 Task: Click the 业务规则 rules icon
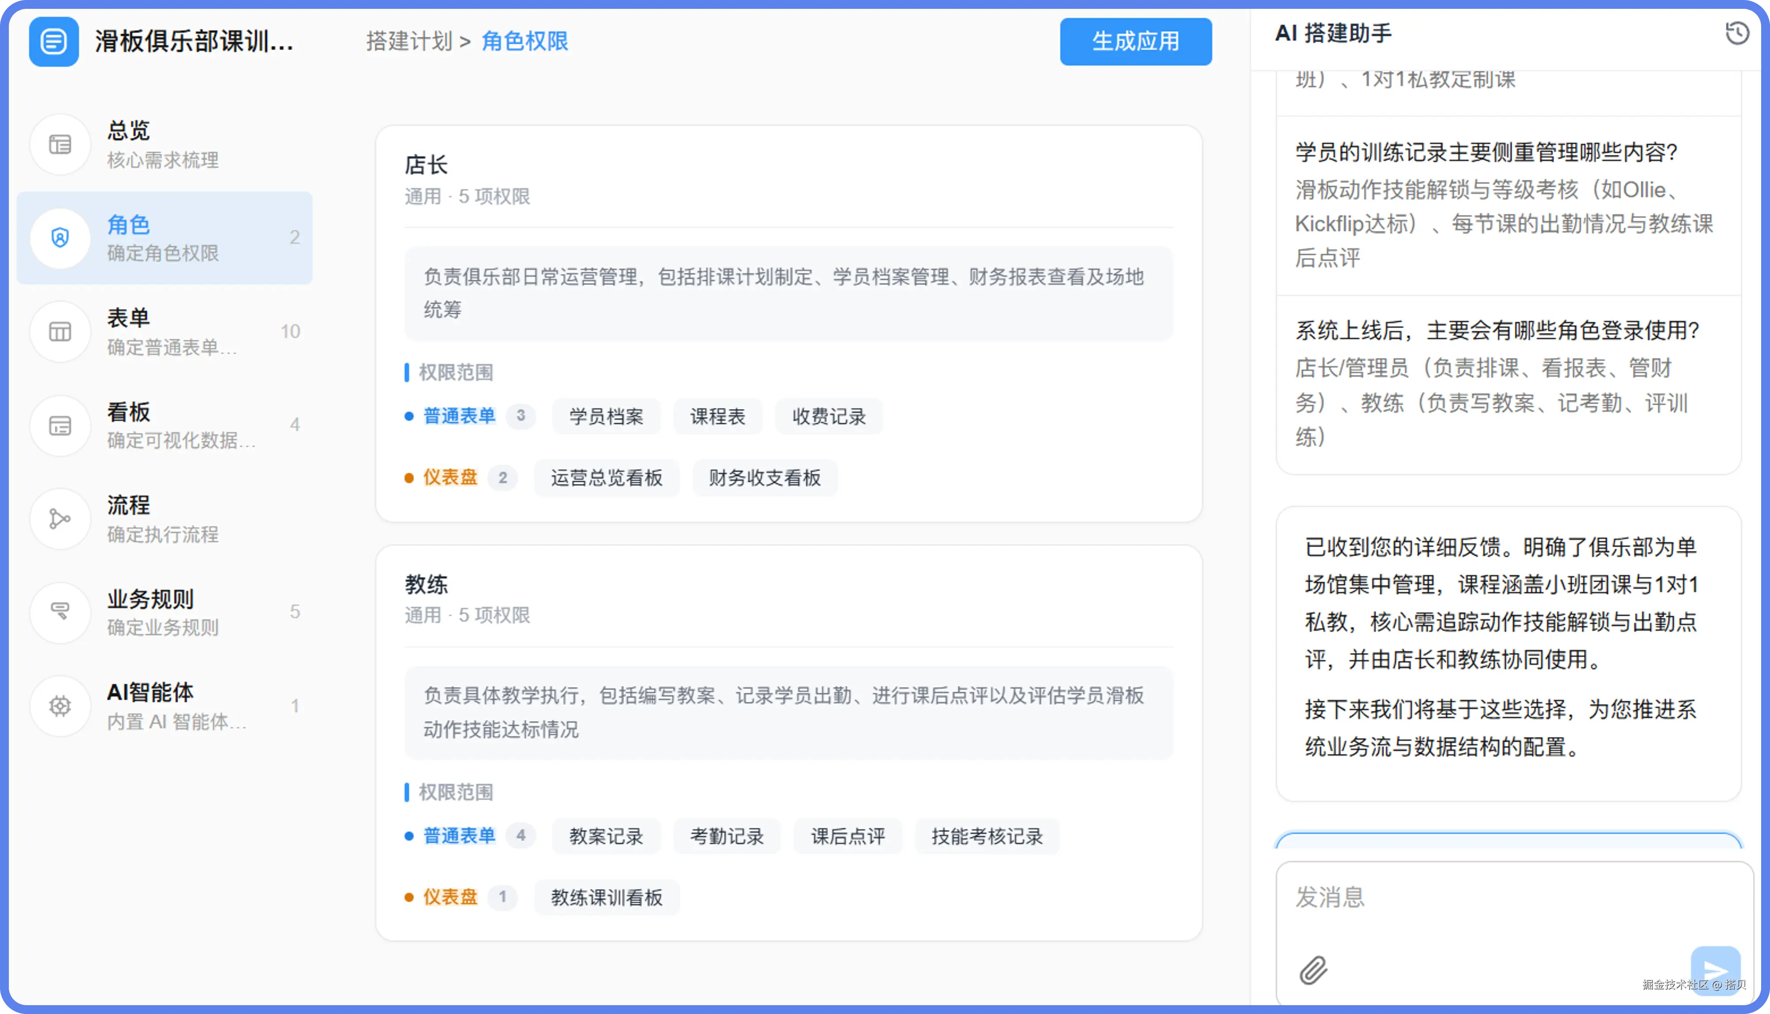(x=61, y=612)
